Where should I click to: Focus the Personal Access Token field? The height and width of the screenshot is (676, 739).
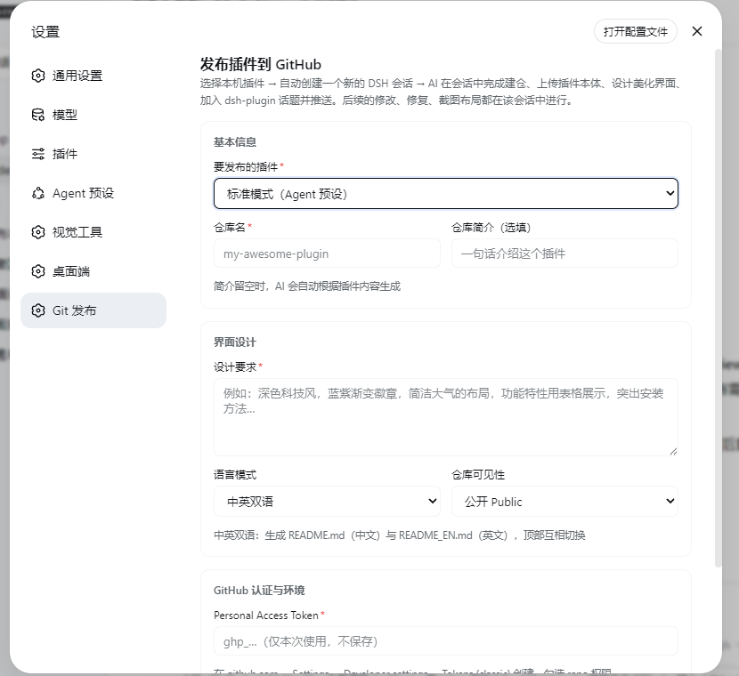446,641
